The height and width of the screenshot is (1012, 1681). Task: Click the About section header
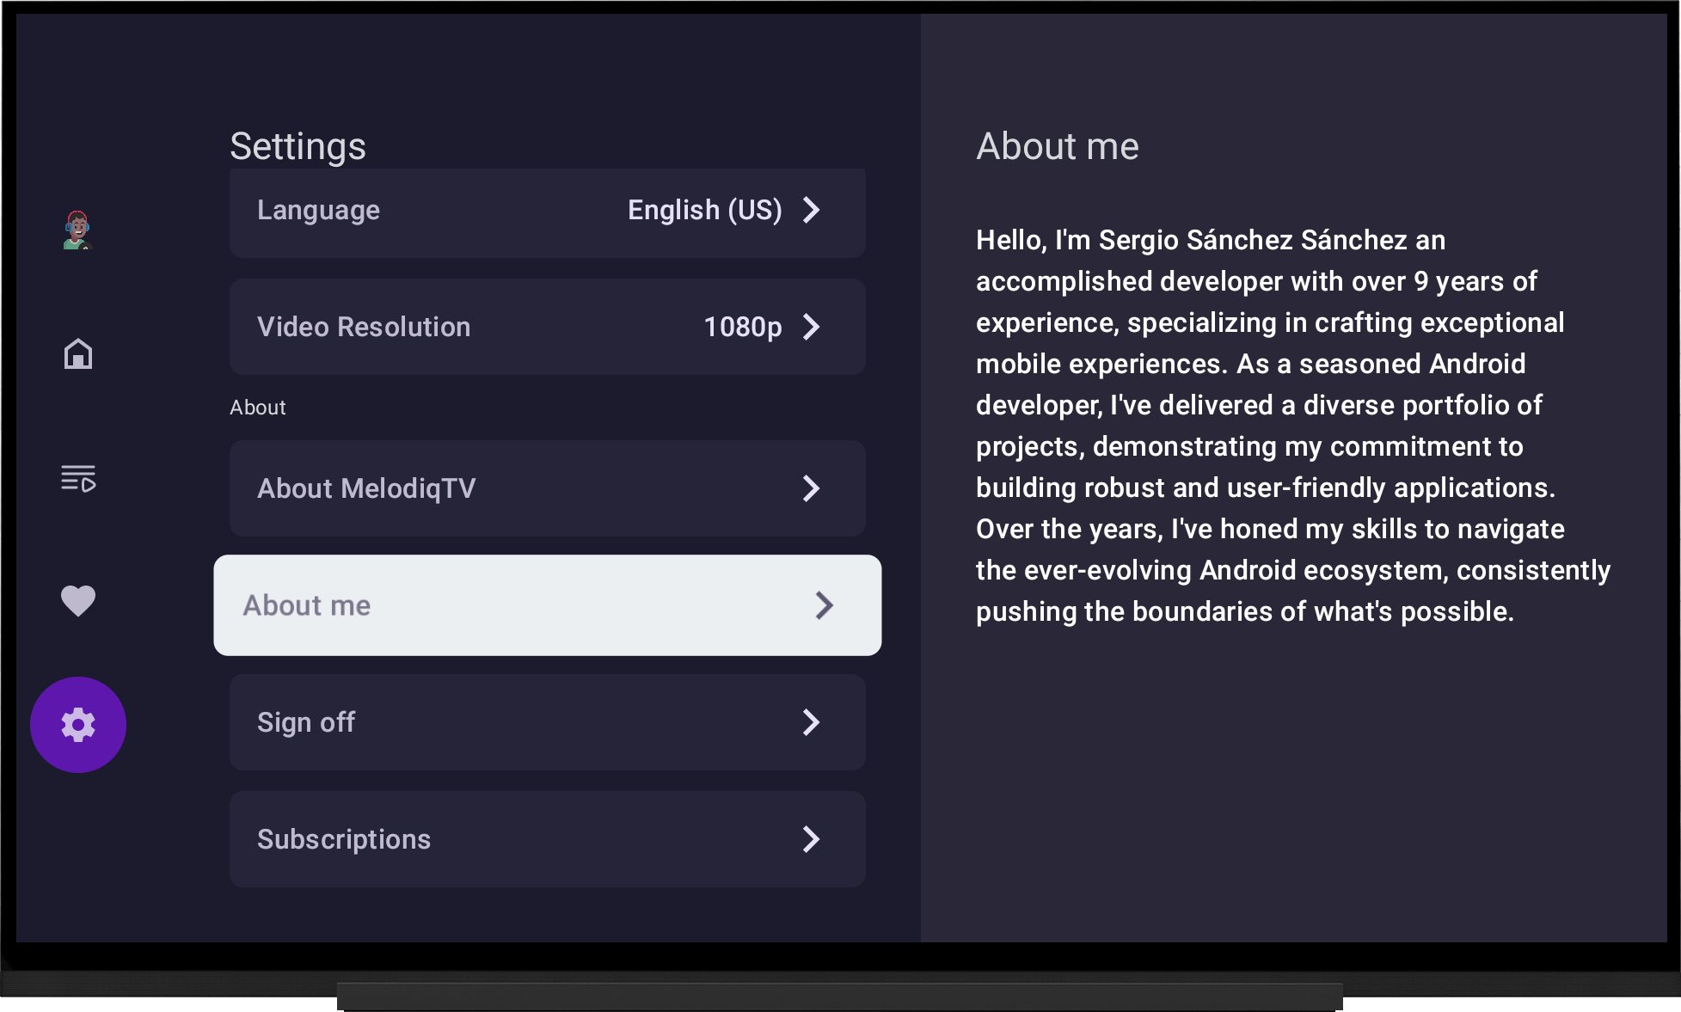coord(258,408)
